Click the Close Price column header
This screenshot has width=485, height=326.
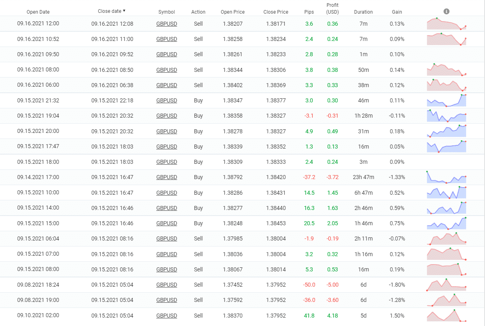(x=276, y=12)
